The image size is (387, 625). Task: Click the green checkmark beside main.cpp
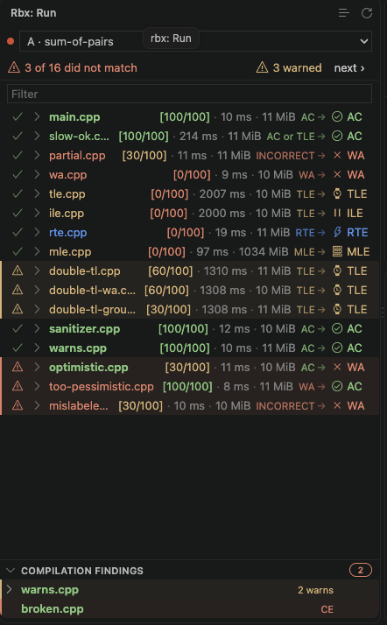click(18, 116)
